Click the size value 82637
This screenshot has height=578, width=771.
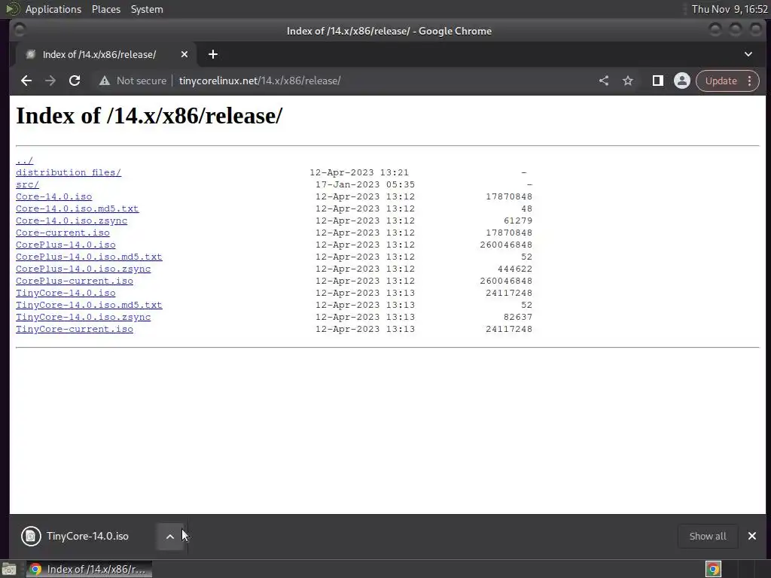pos(518,317)
